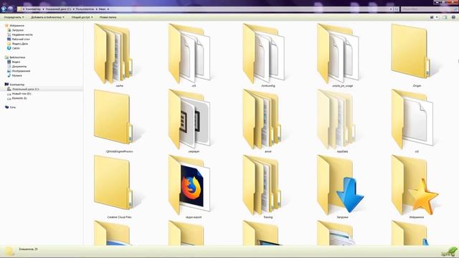The height and width of the screenshot is (258, 459).
Task: Select the Creative Cloud Files folder
Action: point(119,187)
